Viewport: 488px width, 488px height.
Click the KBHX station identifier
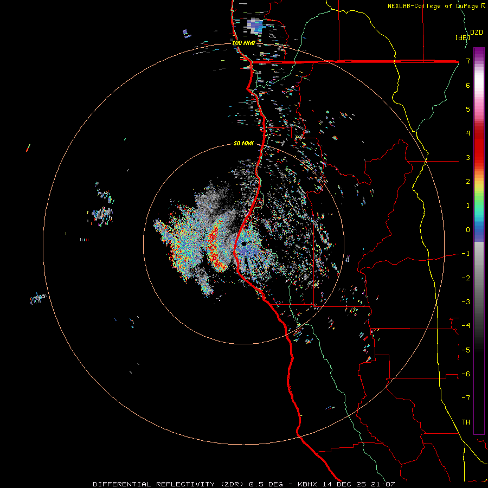307,484
